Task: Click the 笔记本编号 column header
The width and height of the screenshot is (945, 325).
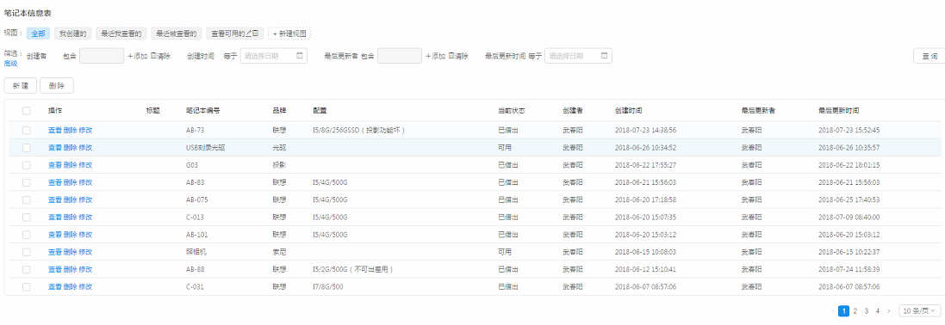Action: [202, 111]
